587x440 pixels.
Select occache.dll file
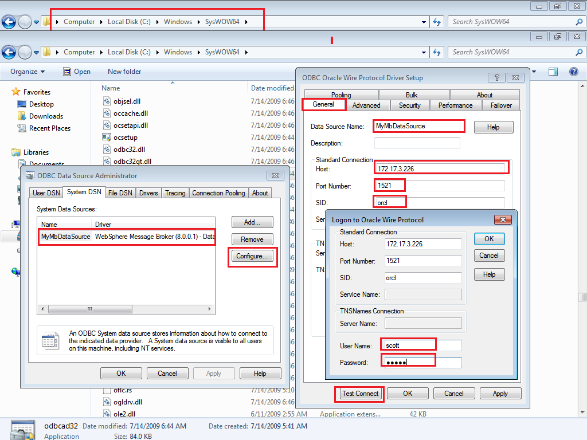pos(130,113)
